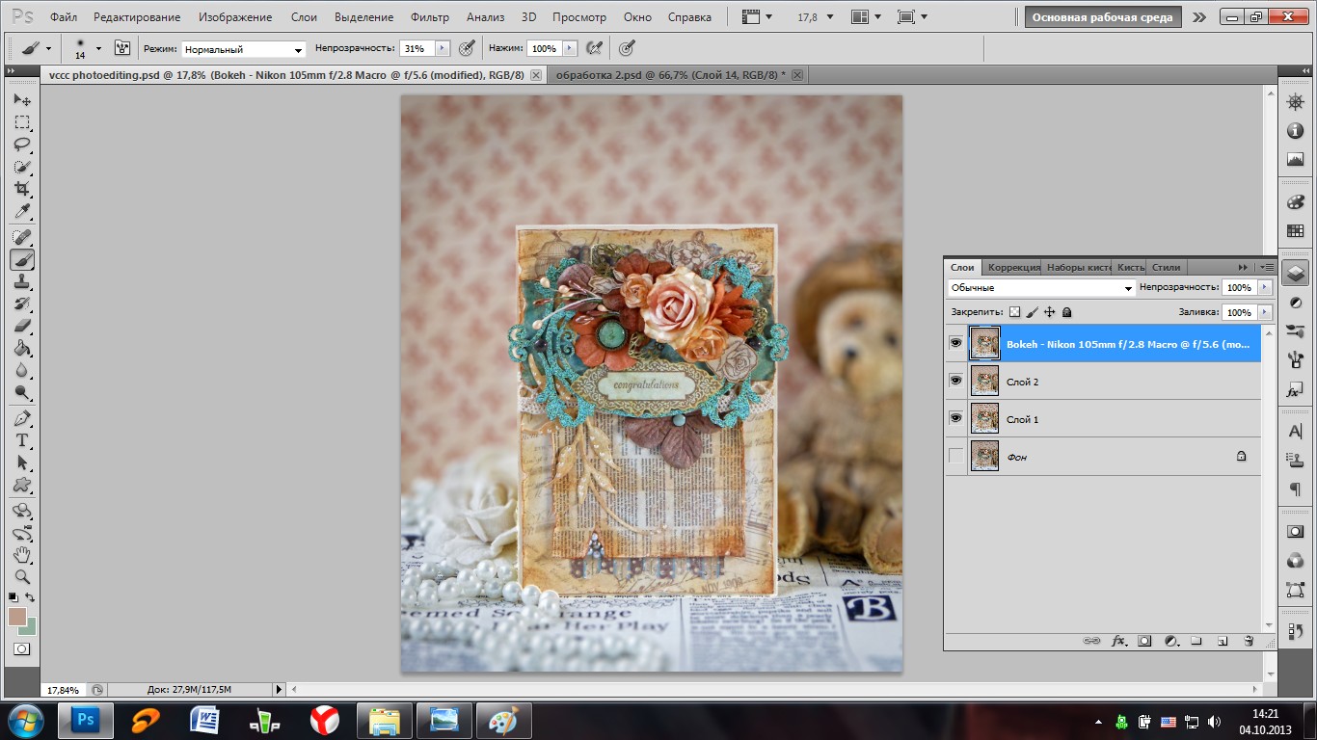Image resolution: width=1317 pixels, height=740 pixels.
Task: Select the Spot Healing Brush tool
Action: pyautogui.click(x=22, y=237)
